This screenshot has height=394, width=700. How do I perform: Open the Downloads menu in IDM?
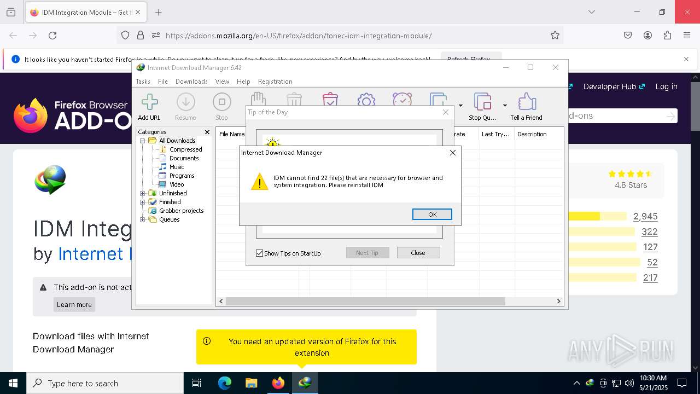point(191,82)
